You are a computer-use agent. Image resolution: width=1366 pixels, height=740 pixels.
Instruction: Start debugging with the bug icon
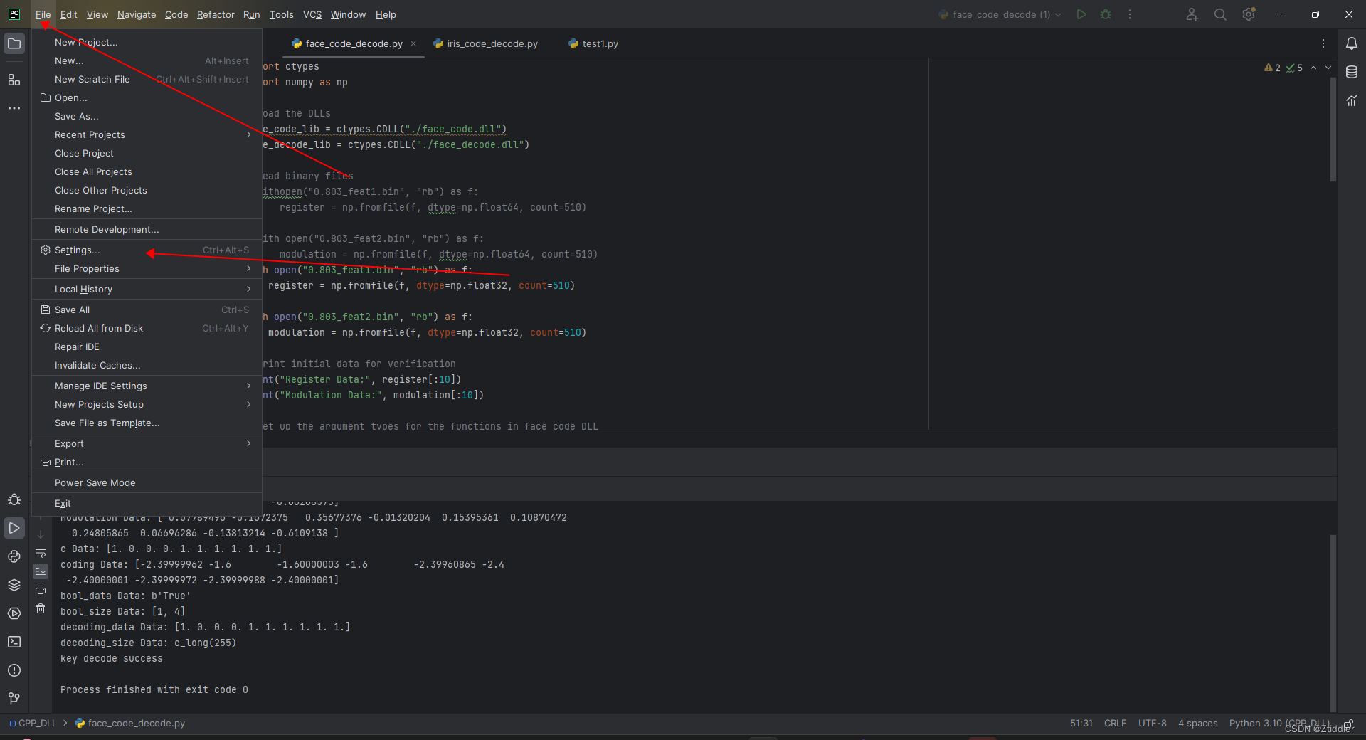[x=1106, y=14]
